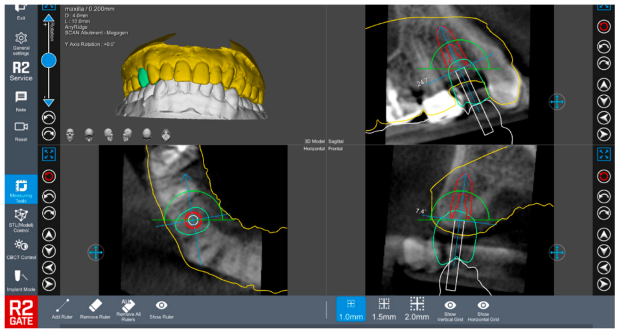The image size is (619, 334).
Task: Open the R2 Service menu
Action: (x=21, y=70)
